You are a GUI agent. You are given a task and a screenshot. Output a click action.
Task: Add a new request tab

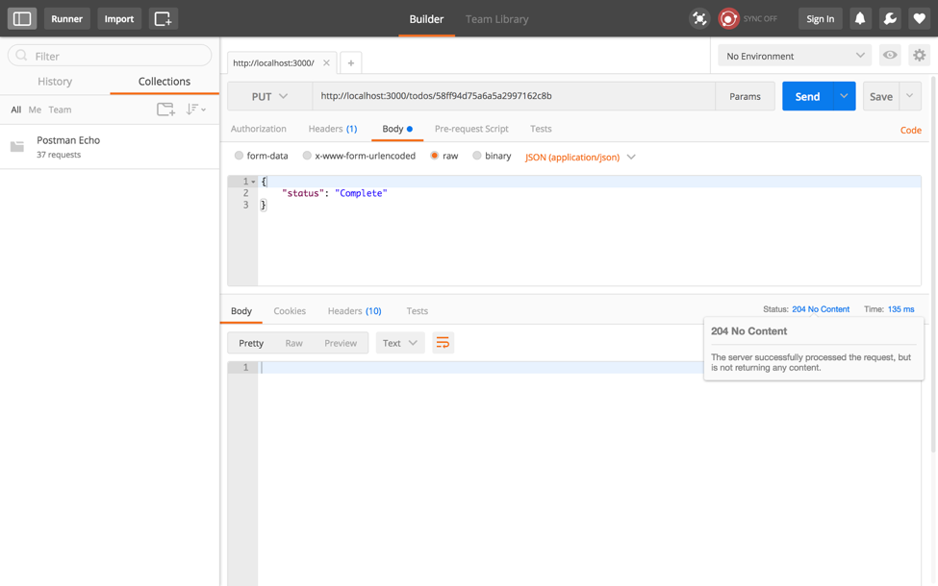(351, 62)
